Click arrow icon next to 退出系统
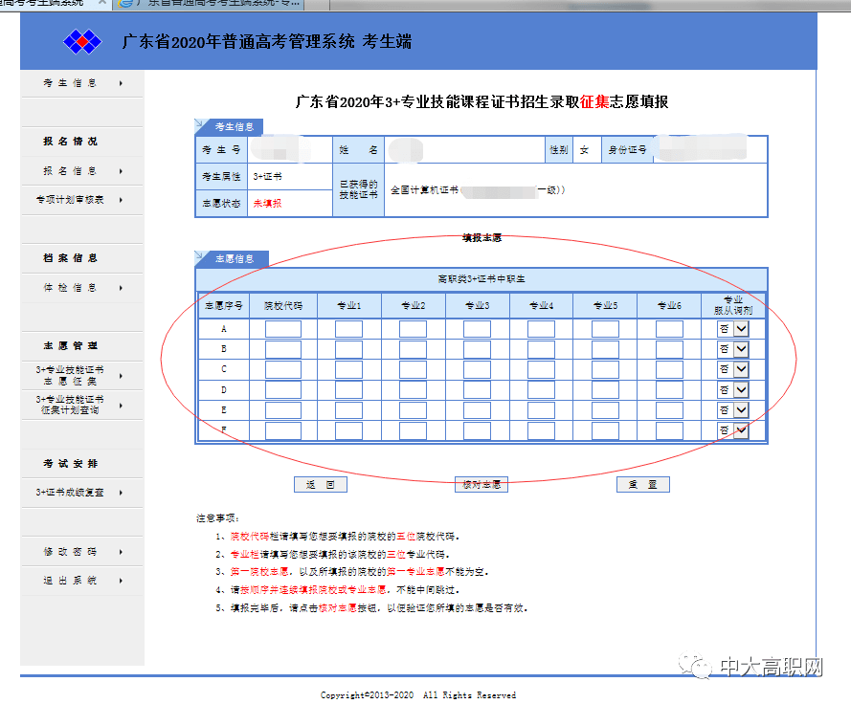The height and width of the screenshot is (704, 851). (121, 581)
